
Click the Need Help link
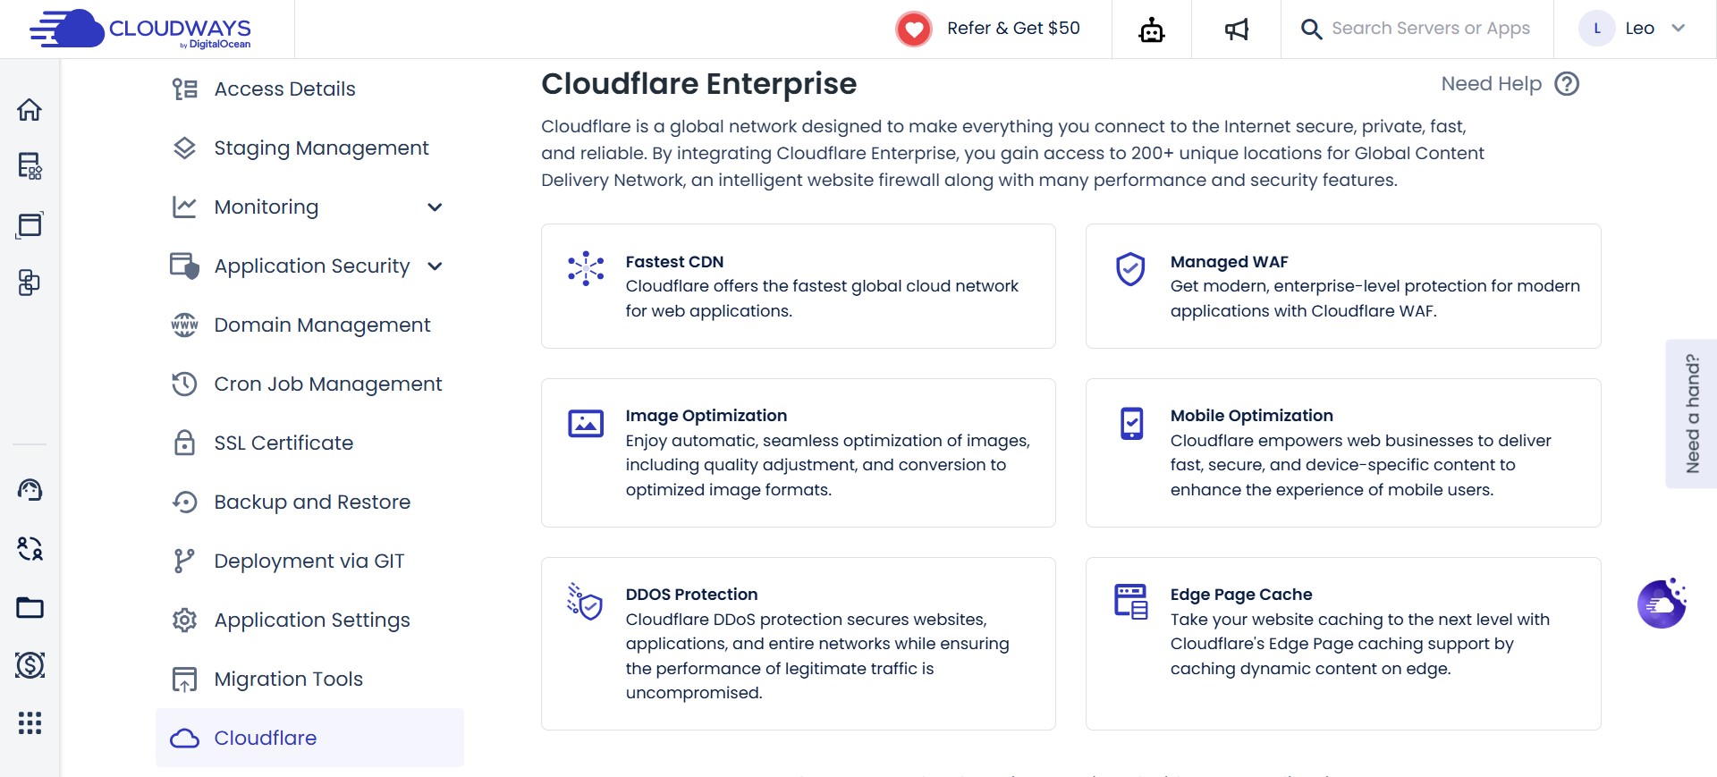click(x=1491, y=84)
